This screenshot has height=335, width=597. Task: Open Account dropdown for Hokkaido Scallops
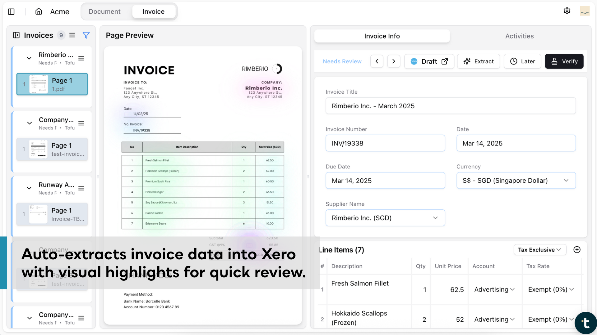494,319
